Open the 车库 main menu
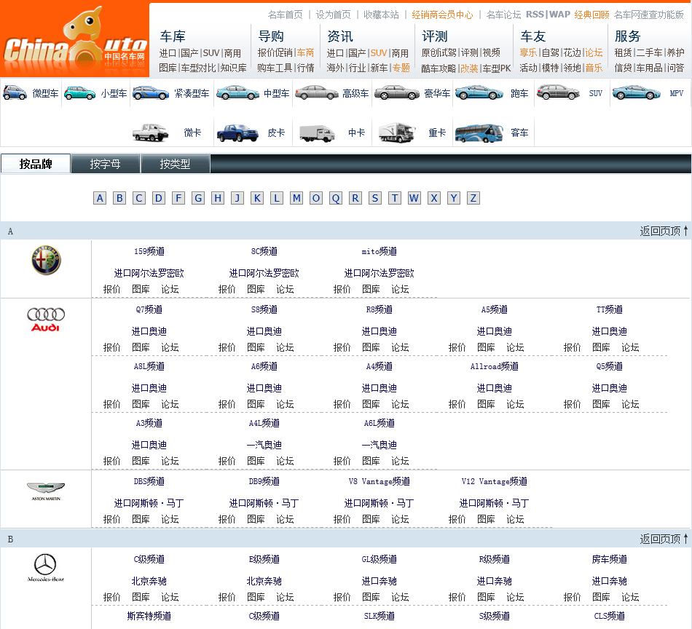Viewport: 692px width, 629px height. pyautogui.click(x=173, y=36)
